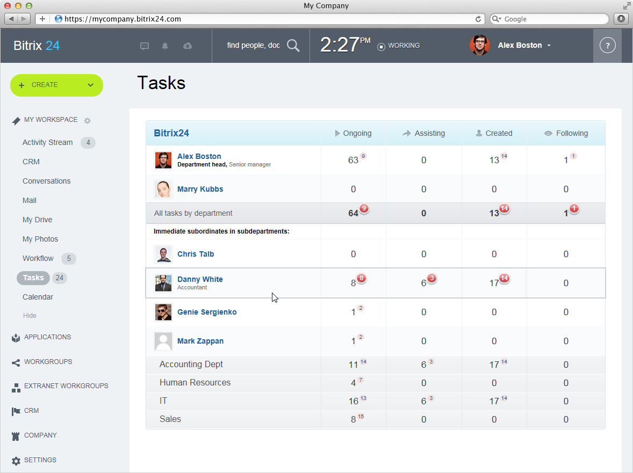
Task: Click the Hide link in sidebar
Action: point(30,315)
